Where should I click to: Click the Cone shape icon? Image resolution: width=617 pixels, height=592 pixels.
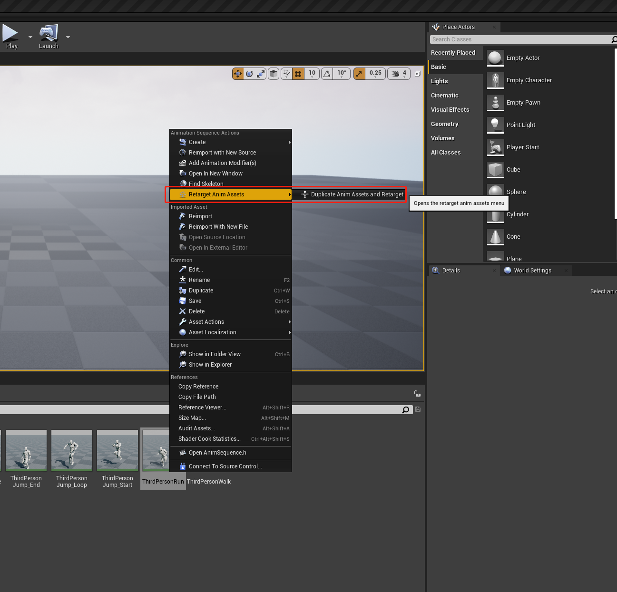495,237
